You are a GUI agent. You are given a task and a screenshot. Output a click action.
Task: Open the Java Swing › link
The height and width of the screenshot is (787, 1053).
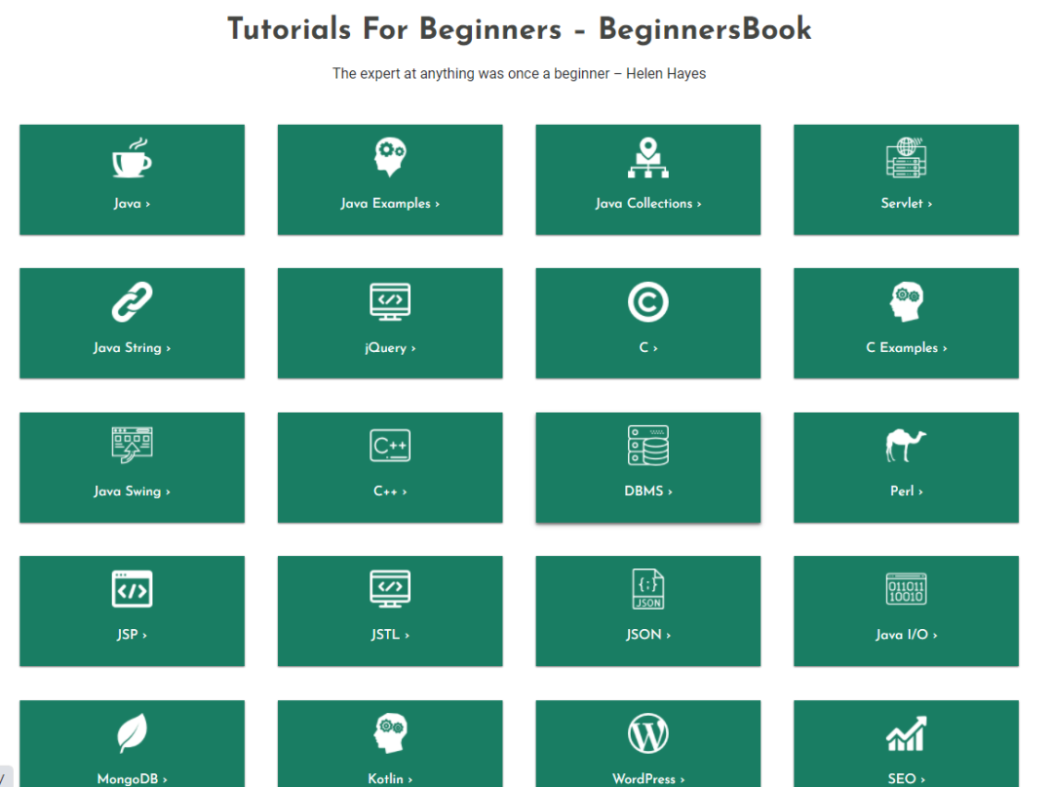[132, 492]
